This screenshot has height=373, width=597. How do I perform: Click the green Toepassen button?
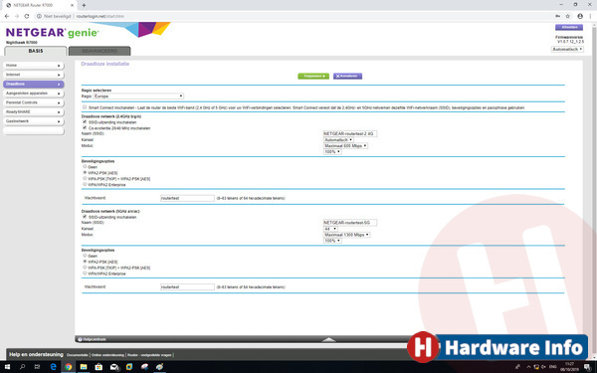click(x=313, y=77)
